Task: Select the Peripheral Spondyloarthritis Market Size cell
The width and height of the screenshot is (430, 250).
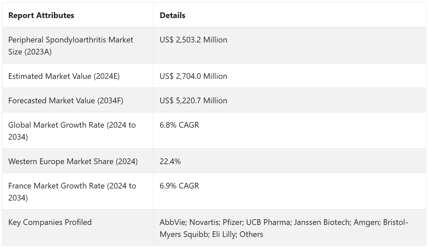Action: pyautogui.click(x=70, y=46)
